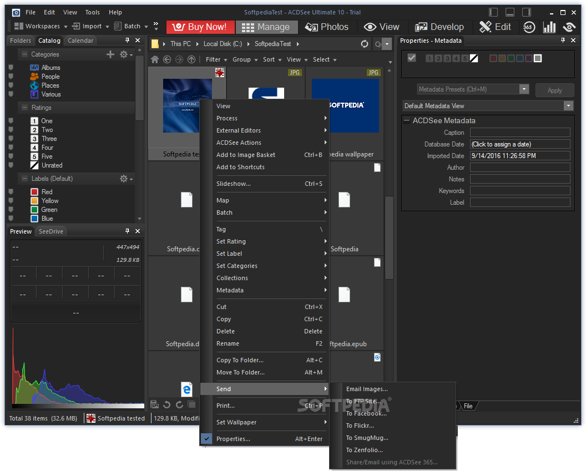Screen dimensions: 586x471
Task: Refresh the folder with circular arrow icon
Action: tap(365, 44)
